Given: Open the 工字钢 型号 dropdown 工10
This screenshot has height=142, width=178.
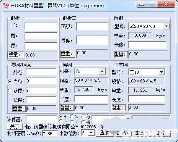Looking at the screenshot, I should [x=162, y=72].
